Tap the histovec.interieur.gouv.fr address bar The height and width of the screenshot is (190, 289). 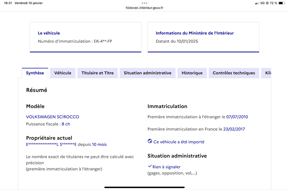[x=144, y=8]
